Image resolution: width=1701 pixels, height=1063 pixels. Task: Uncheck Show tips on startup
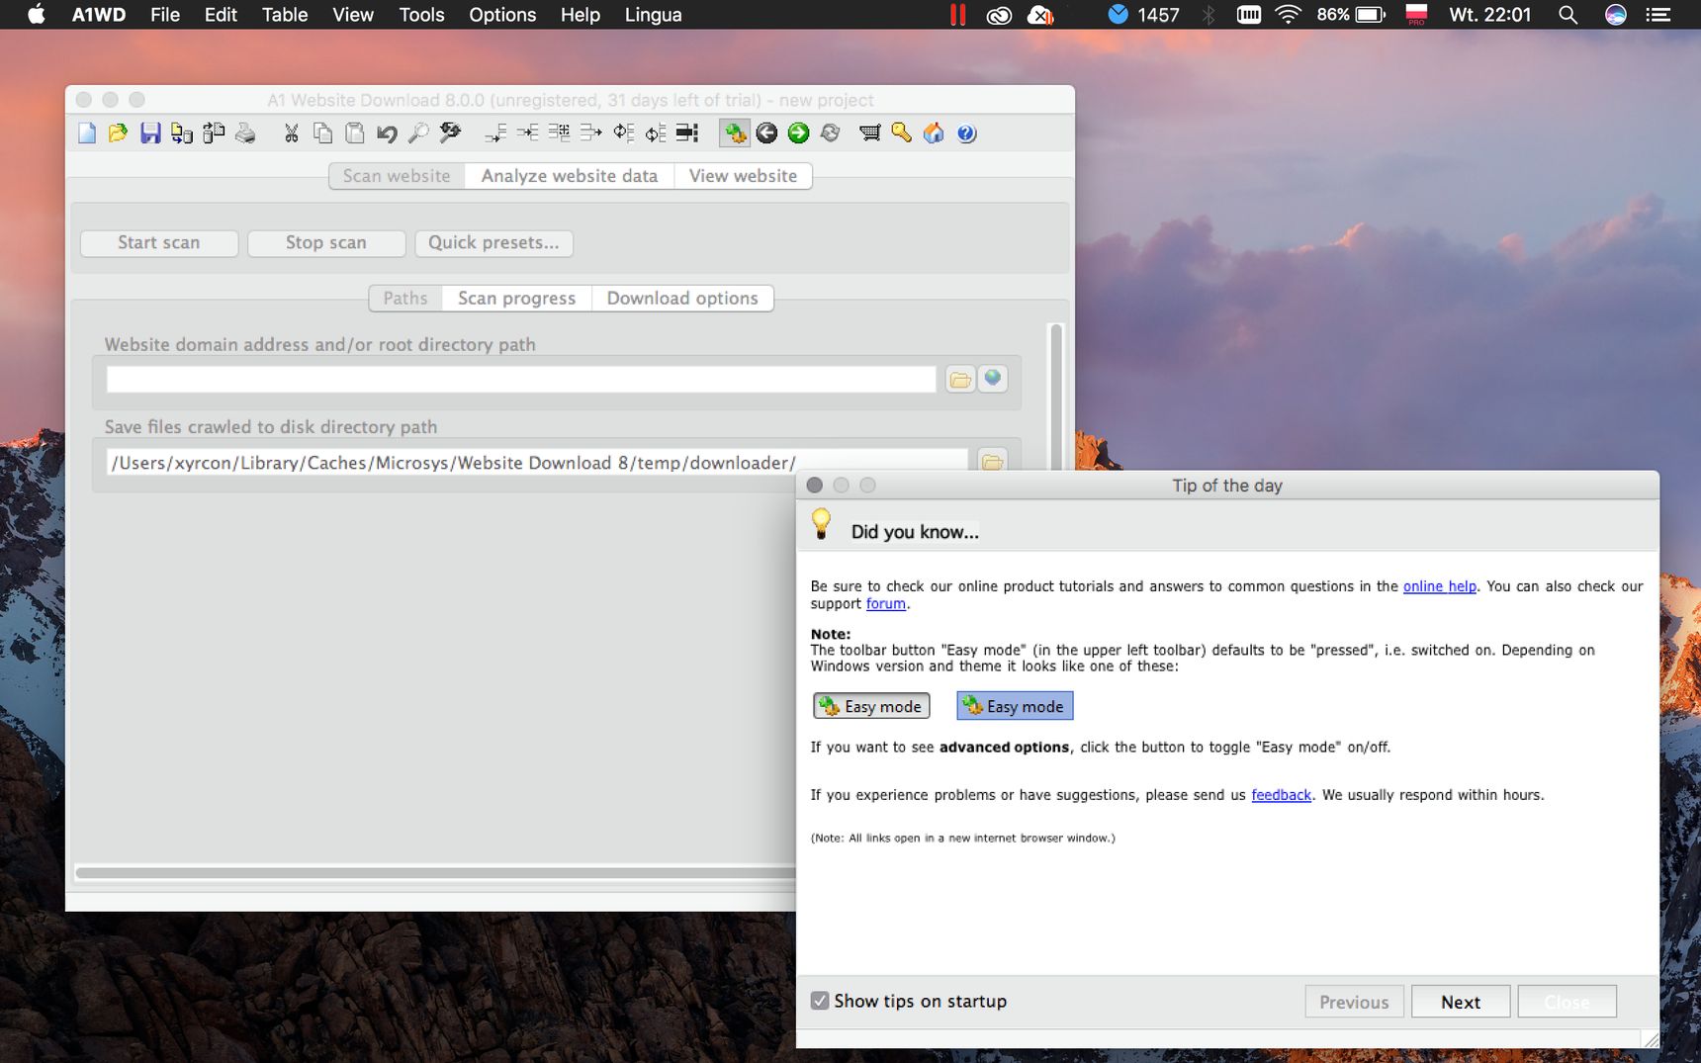click(820, 1001)
